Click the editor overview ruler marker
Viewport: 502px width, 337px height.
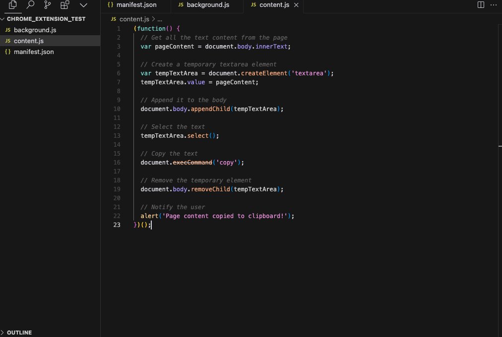[500, 146]
